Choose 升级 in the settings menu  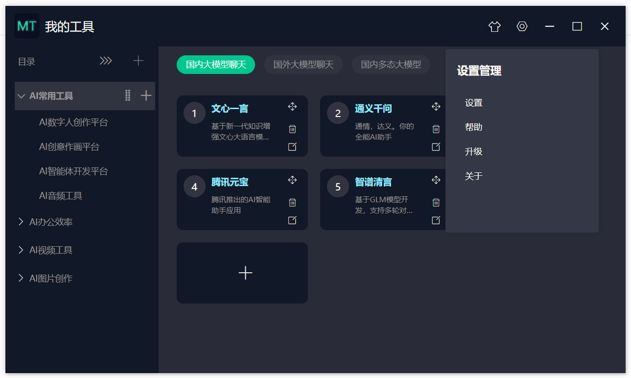click(x=474, y=152)
